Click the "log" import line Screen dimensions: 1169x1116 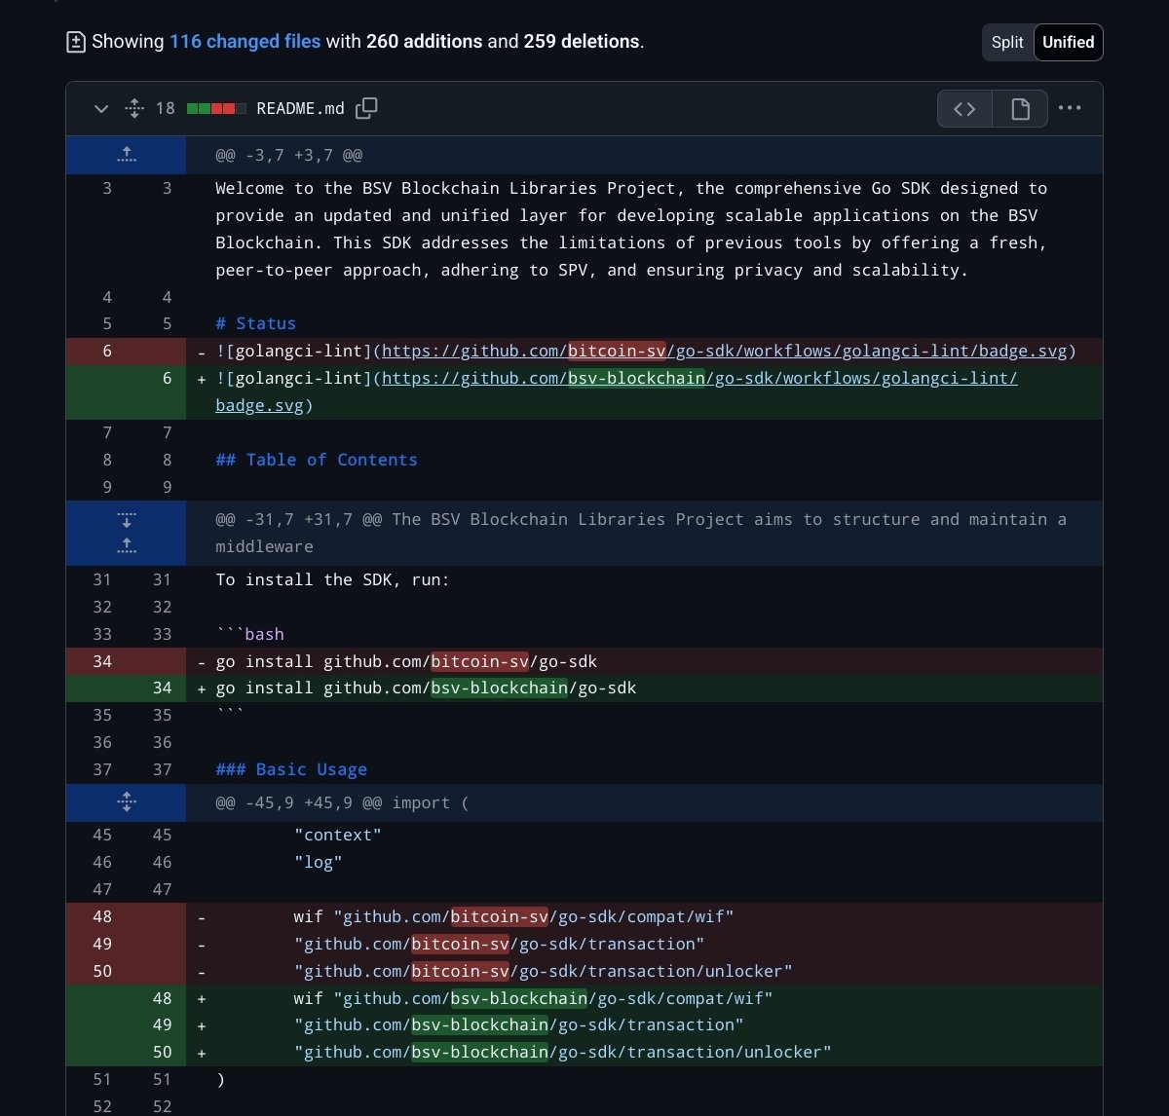tap(318, 862)
